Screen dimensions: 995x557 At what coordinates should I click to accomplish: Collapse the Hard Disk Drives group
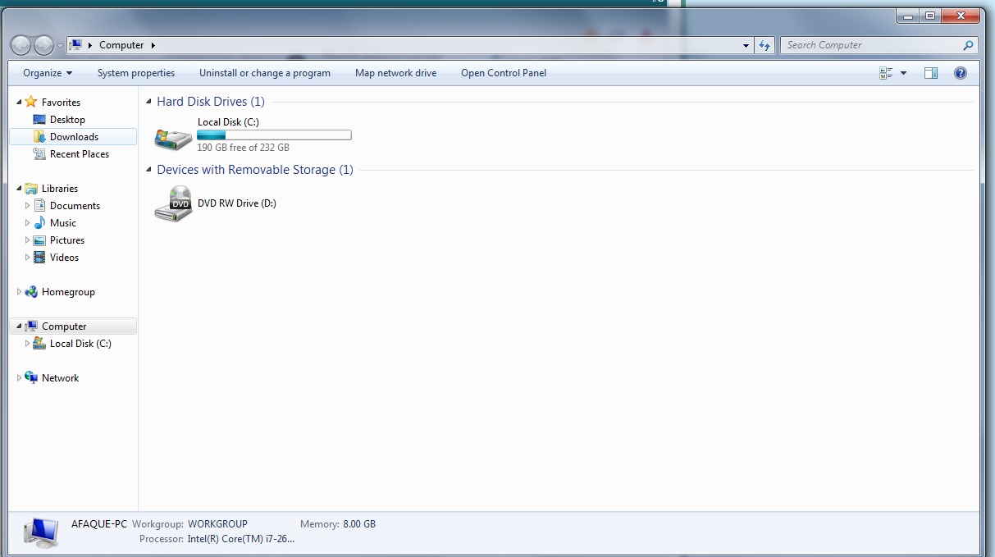[x=148, y=102]
